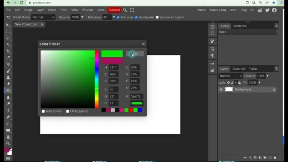Click the Account button
The height and width of the screenshot is (162, 288).
tap(114, 10)
